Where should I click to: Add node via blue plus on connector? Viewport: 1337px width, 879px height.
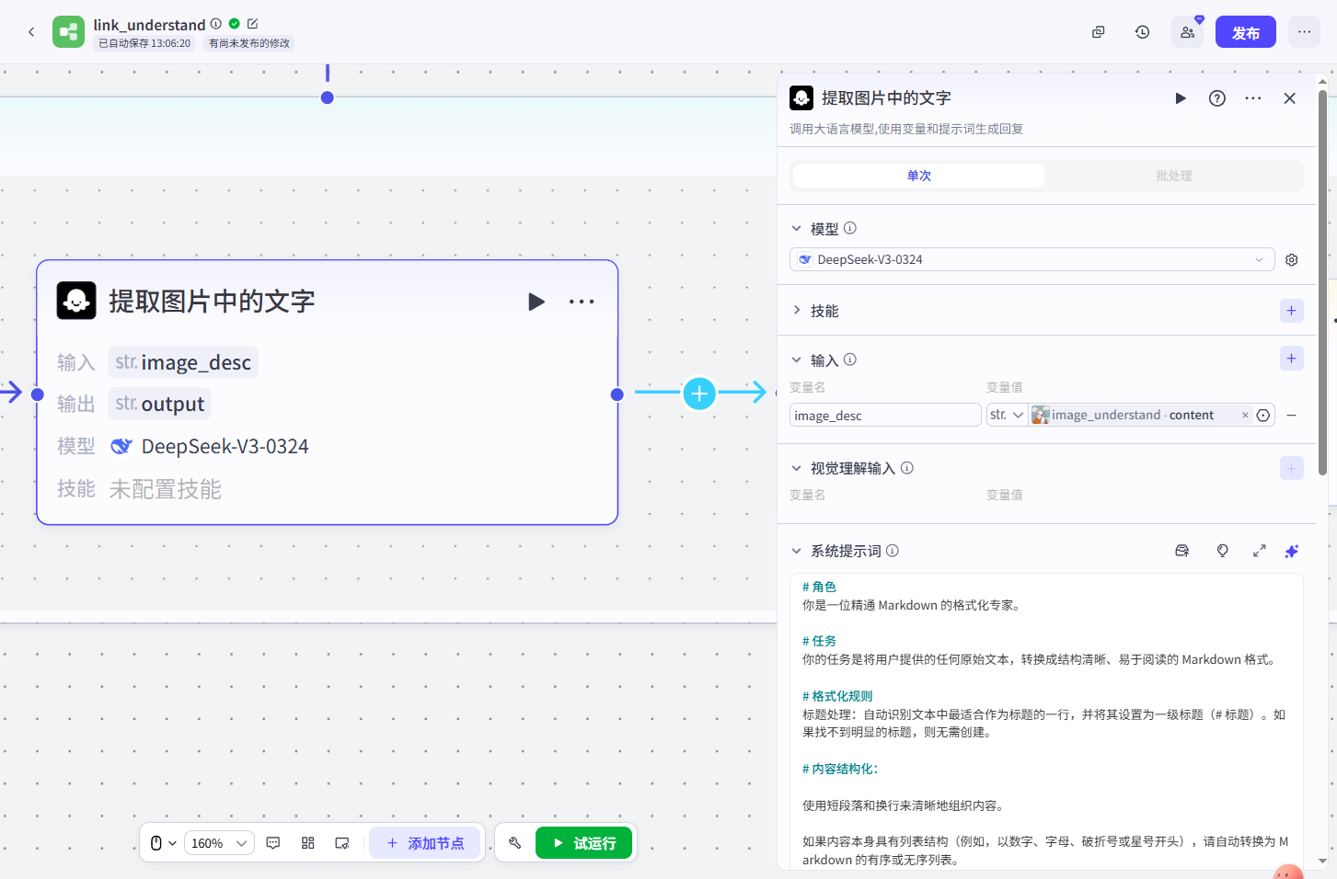(699, 394)
